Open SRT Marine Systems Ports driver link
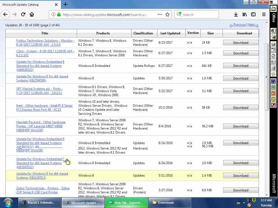Image resolution: width=278 pixels, height=208 pixels. [x=39, y=91]
